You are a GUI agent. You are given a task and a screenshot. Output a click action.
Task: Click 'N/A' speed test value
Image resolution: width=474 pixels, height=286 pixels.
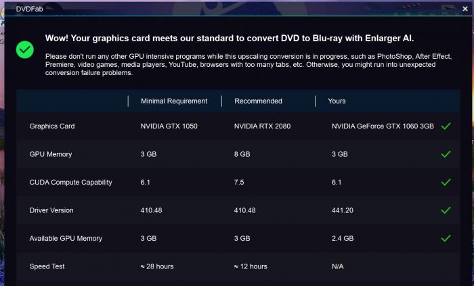[x=338, y=266]
